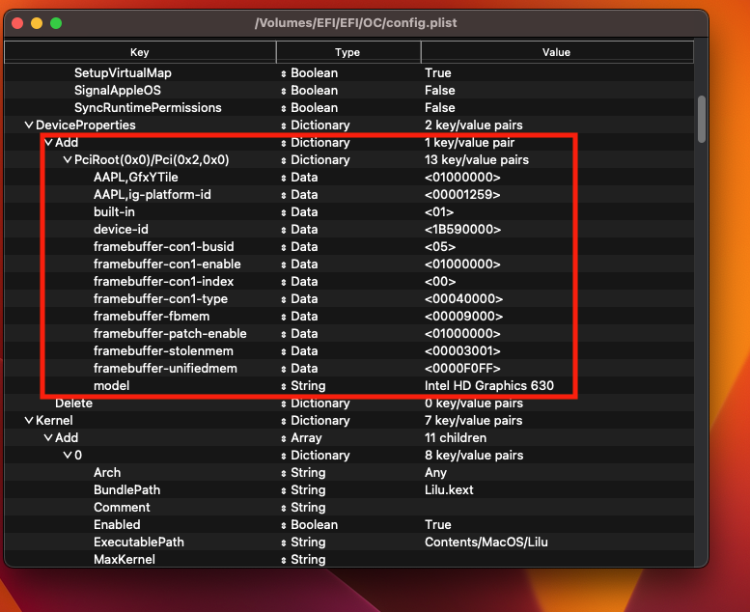This screenshot has width=750, height=612.
Task: Collapse the item 0 dictionary node
Action: (68, 455)
